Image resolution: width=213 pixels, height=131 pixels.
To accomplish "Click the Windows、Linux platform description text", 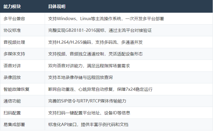I will (x=106, y=19).
